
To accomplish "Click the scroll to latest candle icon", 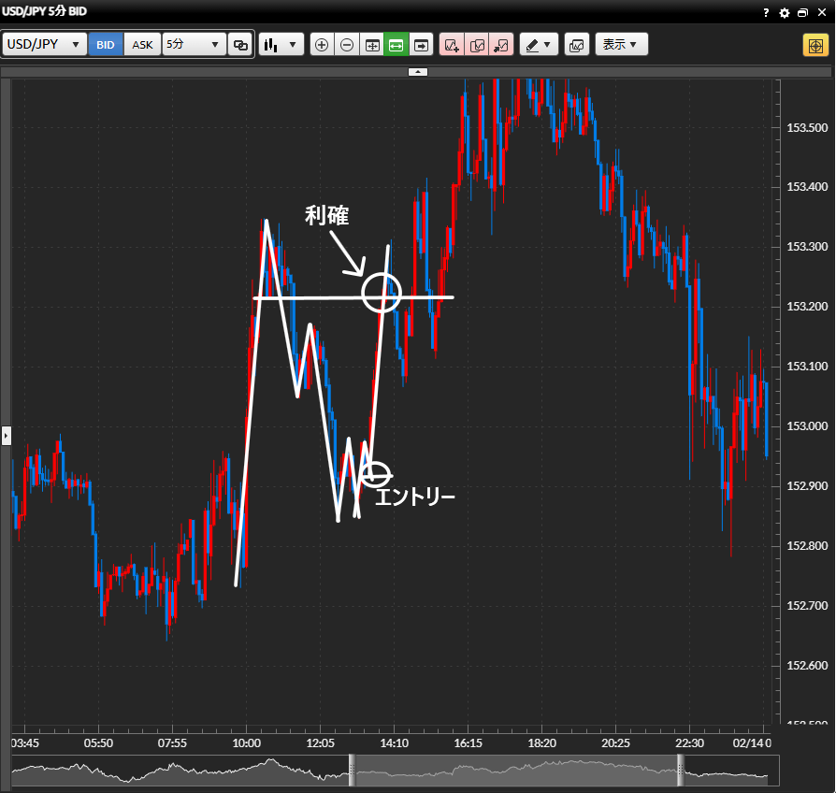I will [421, 45].
